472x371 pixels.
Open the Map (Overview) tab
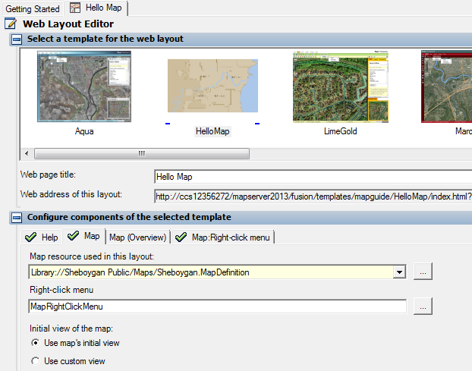pyautogui.click(x=137, y=237)
